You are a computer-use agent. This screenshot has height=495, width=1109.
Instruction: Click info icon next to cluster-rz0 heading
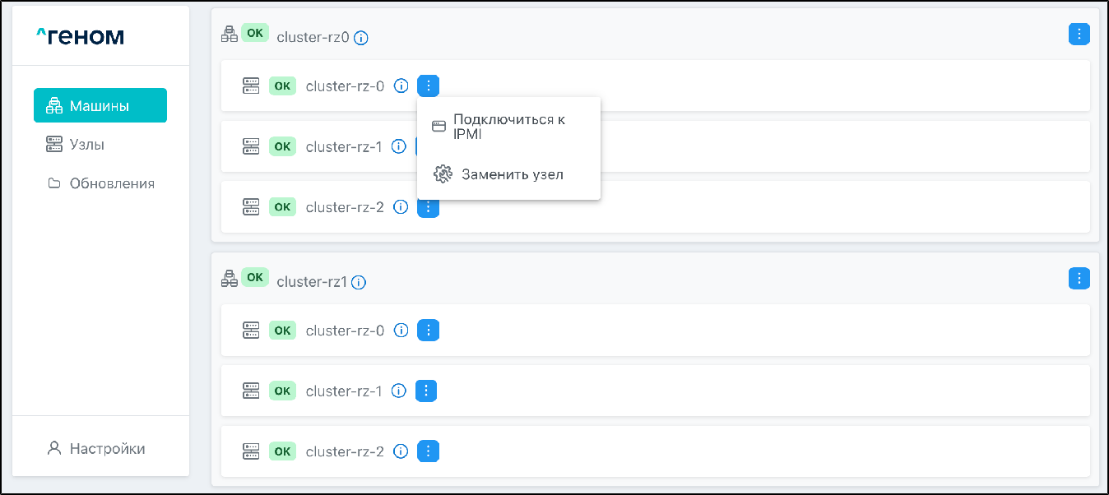click(361, 38)
